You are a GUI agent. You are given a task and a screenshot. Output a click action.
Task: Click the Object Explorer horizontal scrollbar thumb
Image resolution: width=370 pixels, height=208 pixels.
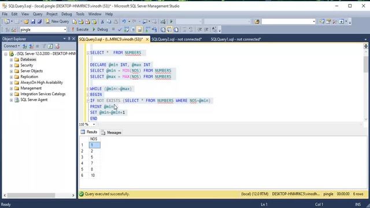(x=31, y=195)
